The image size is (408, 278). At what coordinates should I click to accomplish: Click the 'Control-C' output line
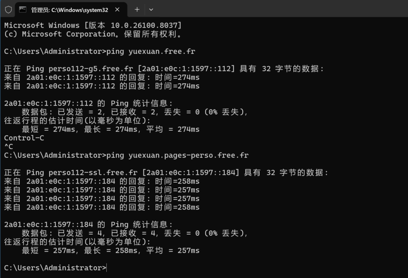[x=24, y=138]
